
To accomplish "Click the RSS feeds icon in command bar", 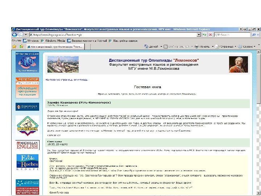I will point(166,47).
